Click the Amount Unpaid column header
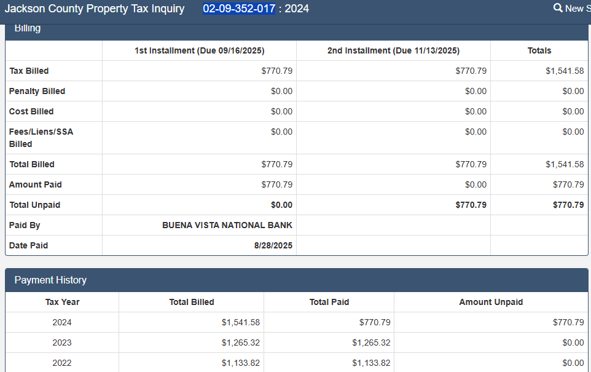 (491, 302)
